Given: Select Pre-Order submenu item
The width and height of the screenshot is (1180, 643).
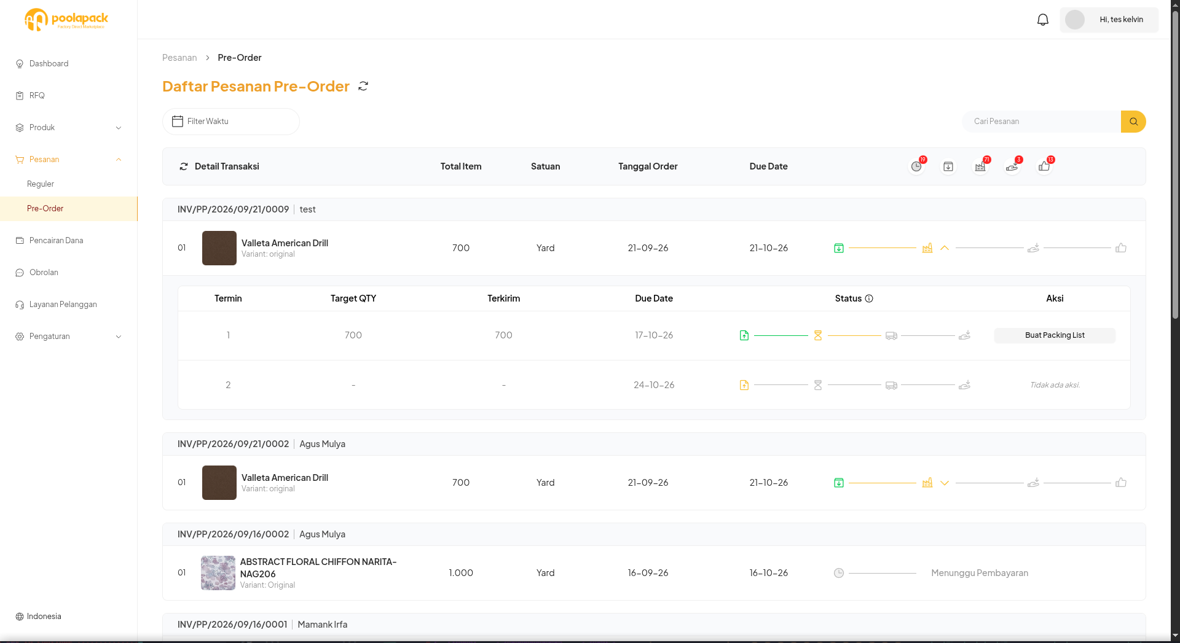Looking at the screenshot, I should point(69,209).
